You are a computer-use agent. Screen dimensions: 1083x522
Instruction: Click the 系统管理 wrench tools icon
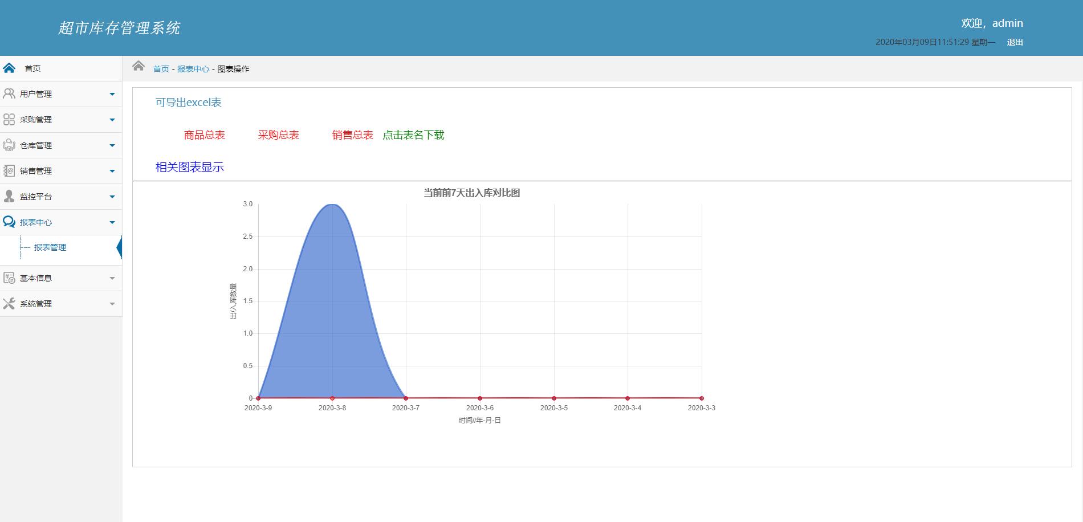coord(9,303)
